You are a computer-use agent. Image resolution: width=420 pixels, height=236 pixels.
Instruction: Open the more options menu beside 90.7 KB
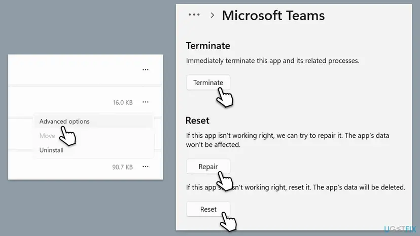[x=146, y=167]
